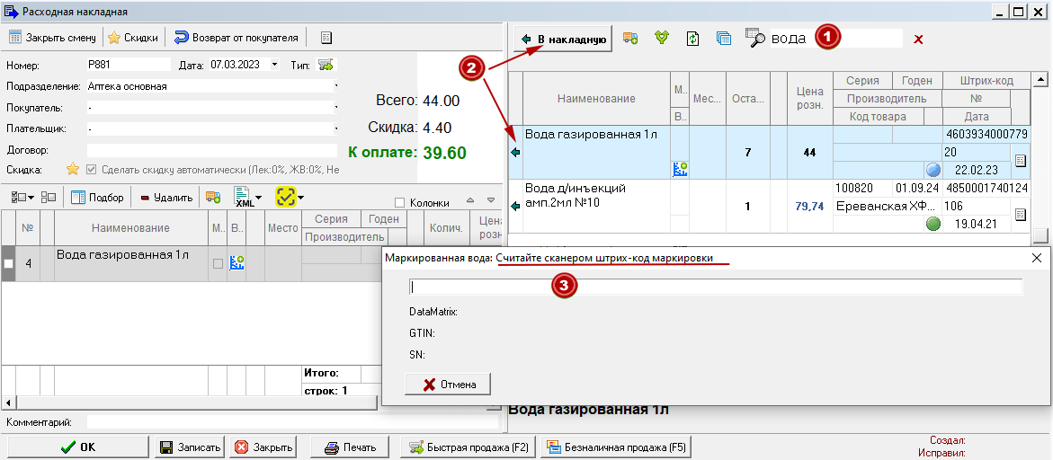Click the magnifier search icon before вода

755,39
